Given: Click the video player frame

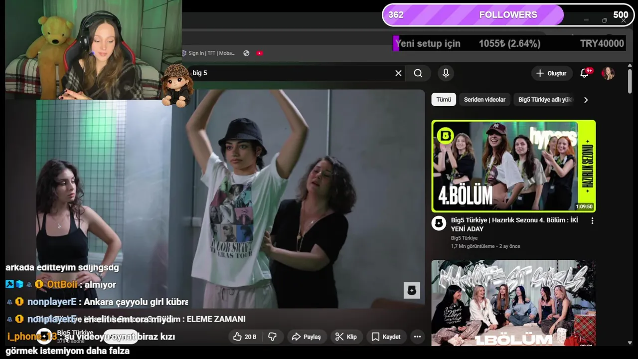Looking at the screenshot, I should [x=230, y=199].
